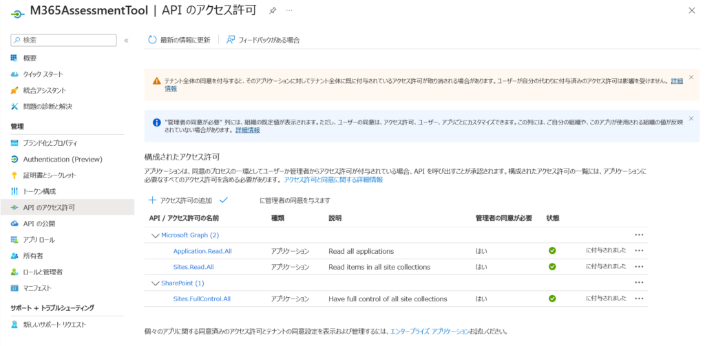Viewport: 705px width, 346px height.
Task: Click the pin icon next to the page title
Action: click(273, 11)
